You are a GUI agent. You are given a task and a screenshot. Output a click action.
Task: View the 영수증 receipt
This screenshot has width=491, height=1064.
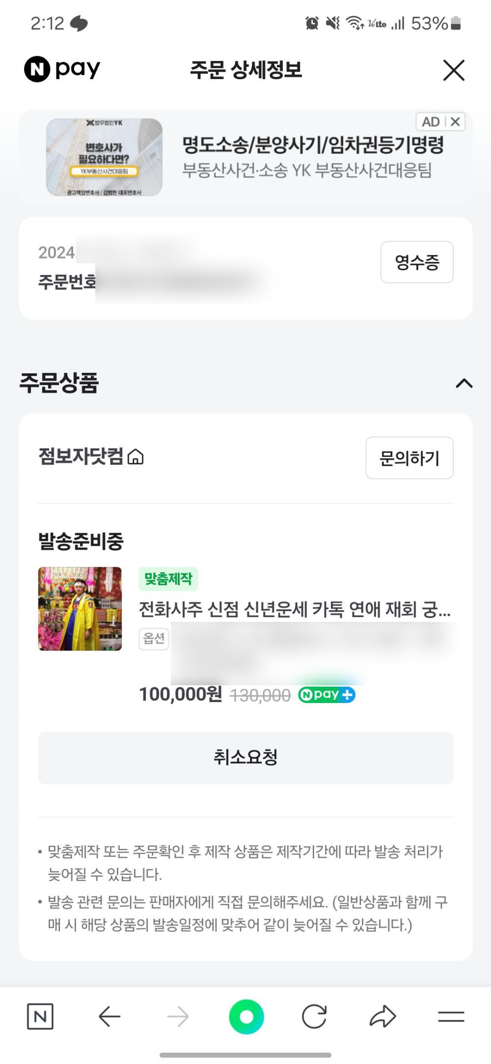416,262
